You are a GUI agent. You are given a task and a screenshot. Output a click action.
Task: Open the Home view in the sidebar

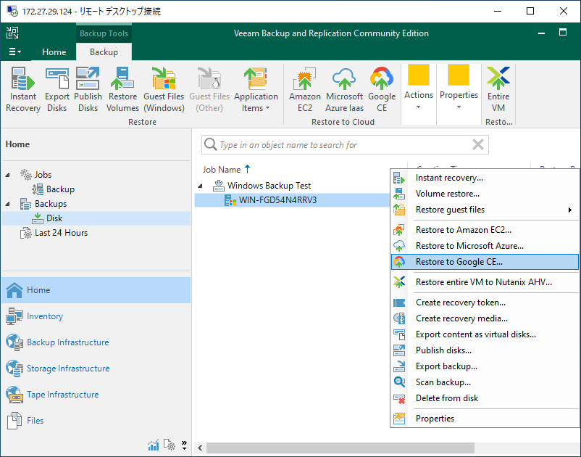tap(96, 290)
